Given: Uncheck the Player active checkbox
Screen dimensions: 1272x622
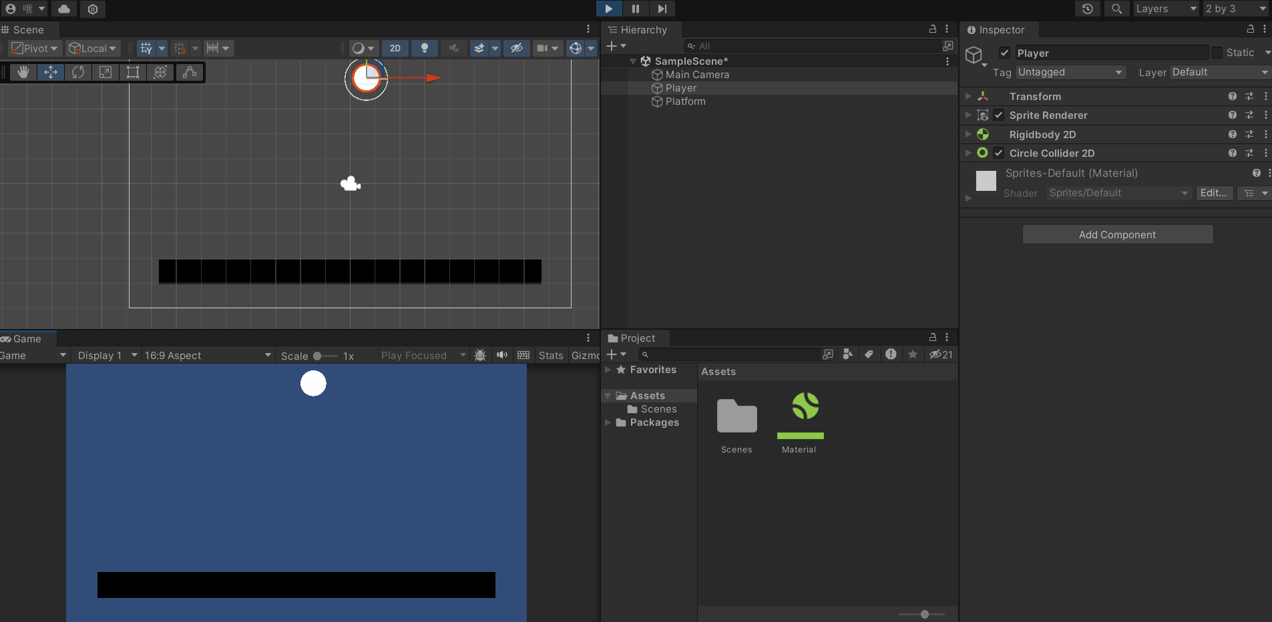Looking at the screenshot, I should [x=1004, y=53].
